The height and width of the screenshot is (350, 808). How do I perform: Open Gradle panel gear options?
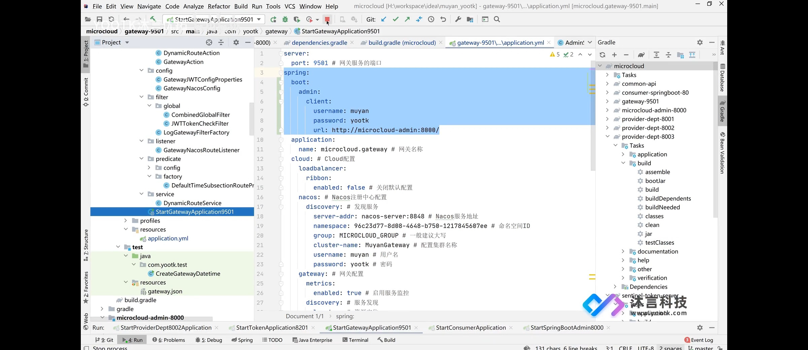(x=700, y=42)
